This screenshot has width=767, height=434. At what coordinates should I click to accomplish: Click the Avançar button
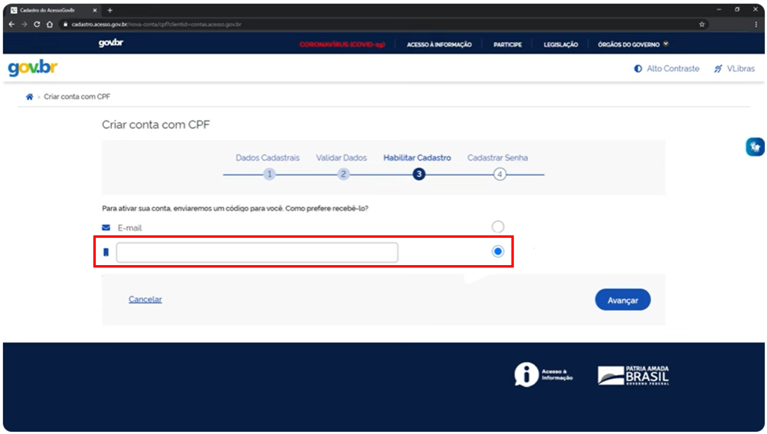[x=622, y=300]
